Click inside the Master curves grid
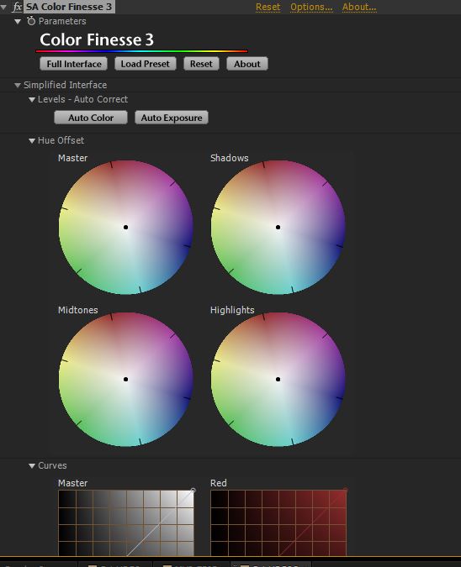This screenshot has width=461, height=567. [126, 522]
